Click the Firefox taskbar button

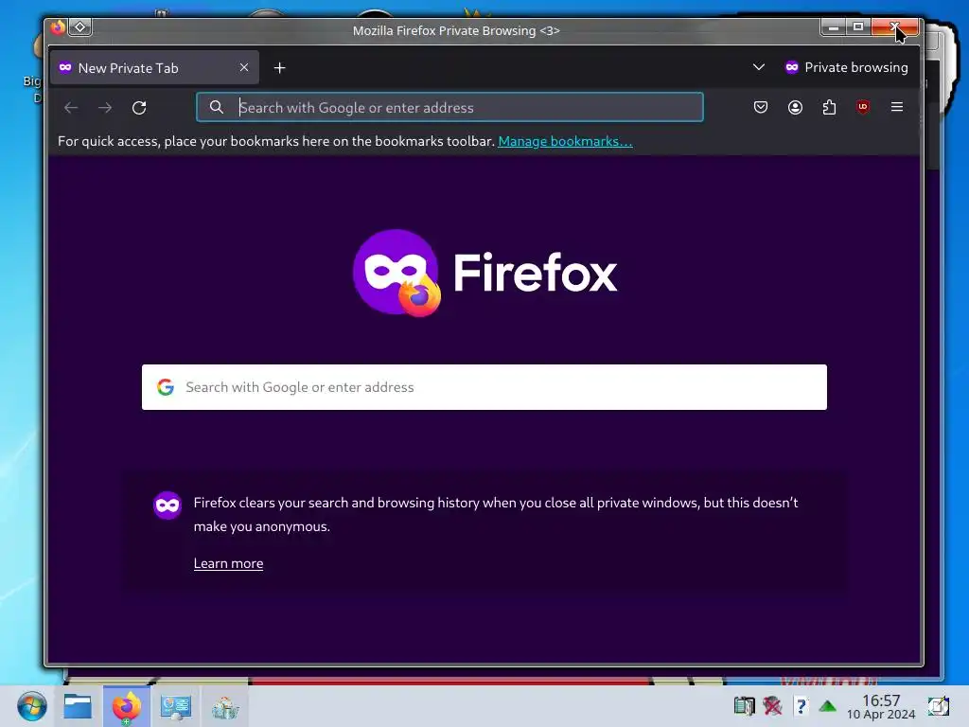[127, 706]
